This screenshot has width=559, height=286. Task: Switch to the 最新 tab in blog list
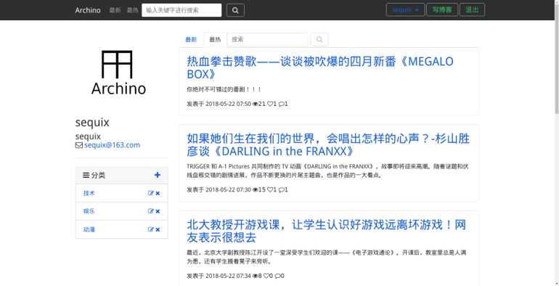(191, 40)
